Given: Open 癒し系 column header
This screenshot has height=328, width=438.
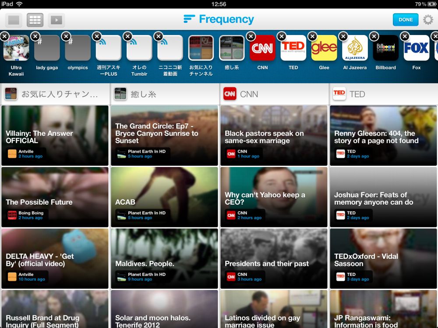Looking at the screenshot, I should tap(165, 94).
